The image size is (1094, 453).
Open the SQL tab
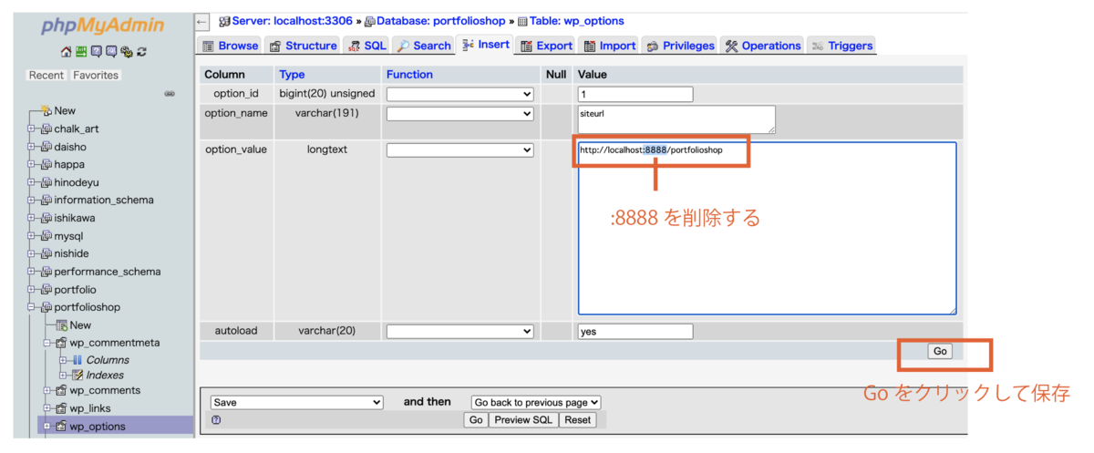[x=366, y=46]
